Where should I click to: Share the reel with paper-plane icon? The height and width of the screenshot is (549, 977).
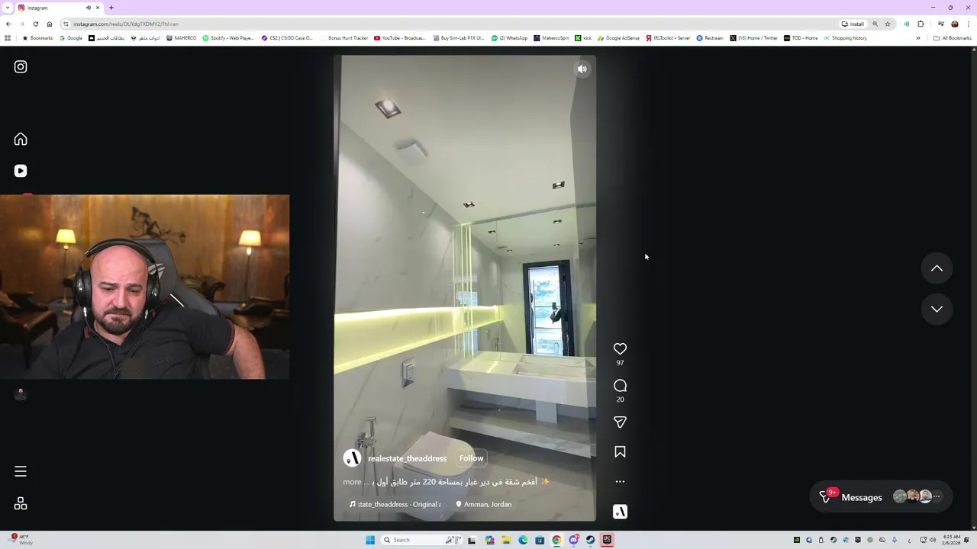[620, 422]
